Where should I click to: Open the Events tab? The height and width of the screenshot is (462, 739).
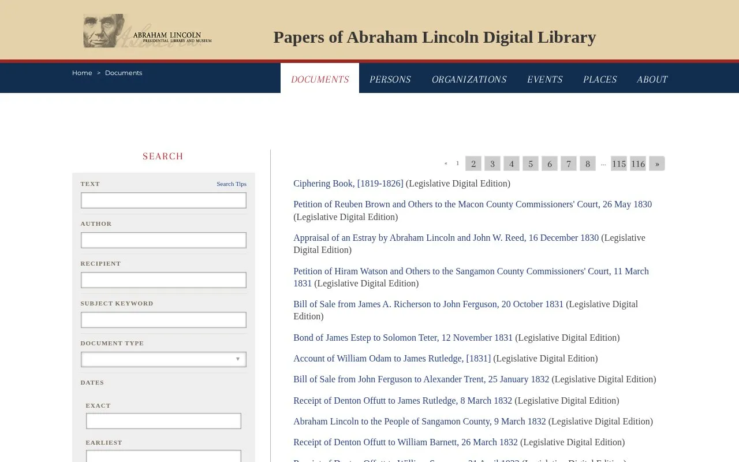[544, 79]
